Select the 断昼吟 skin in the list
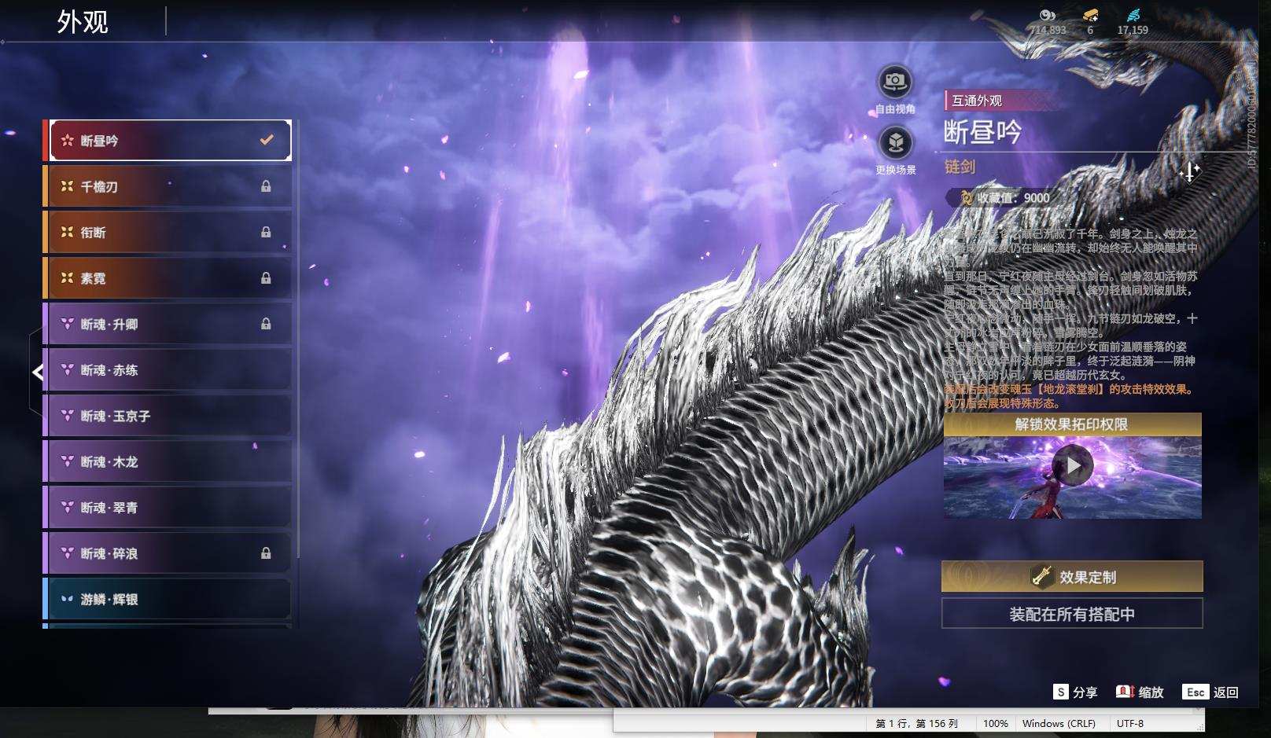Screen dimensions: 1271x738 170,141
